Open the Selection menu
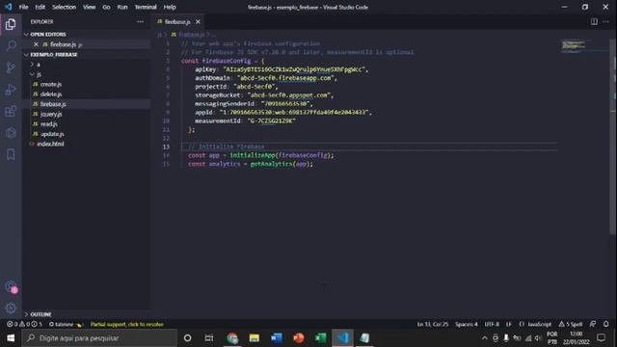Image resolution: width=617 pixels, height=347 pixels. (65, 7)
